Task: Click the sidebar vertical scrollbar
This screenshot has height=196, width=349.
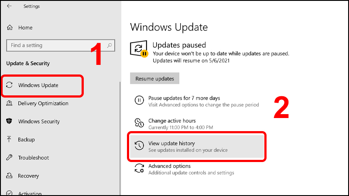Action: [120, 138]
